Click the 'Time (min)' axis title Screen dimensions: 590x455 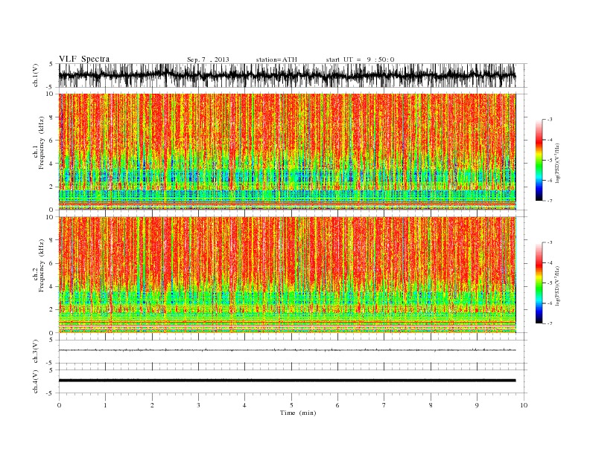tap(298, 413)
